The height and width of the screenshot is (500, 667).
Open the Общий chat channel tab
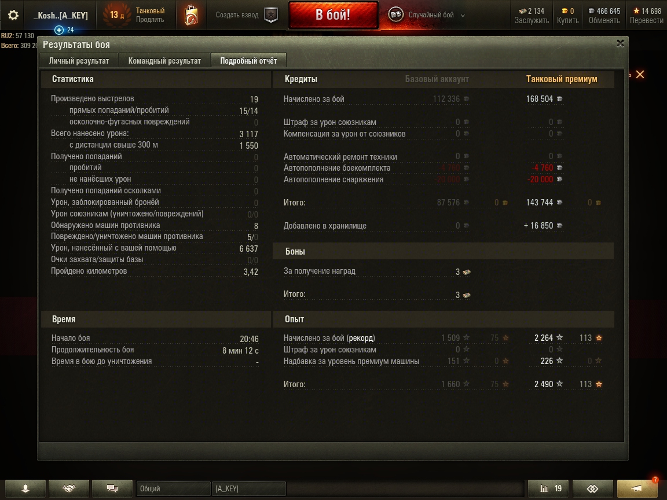pos(173,488)
